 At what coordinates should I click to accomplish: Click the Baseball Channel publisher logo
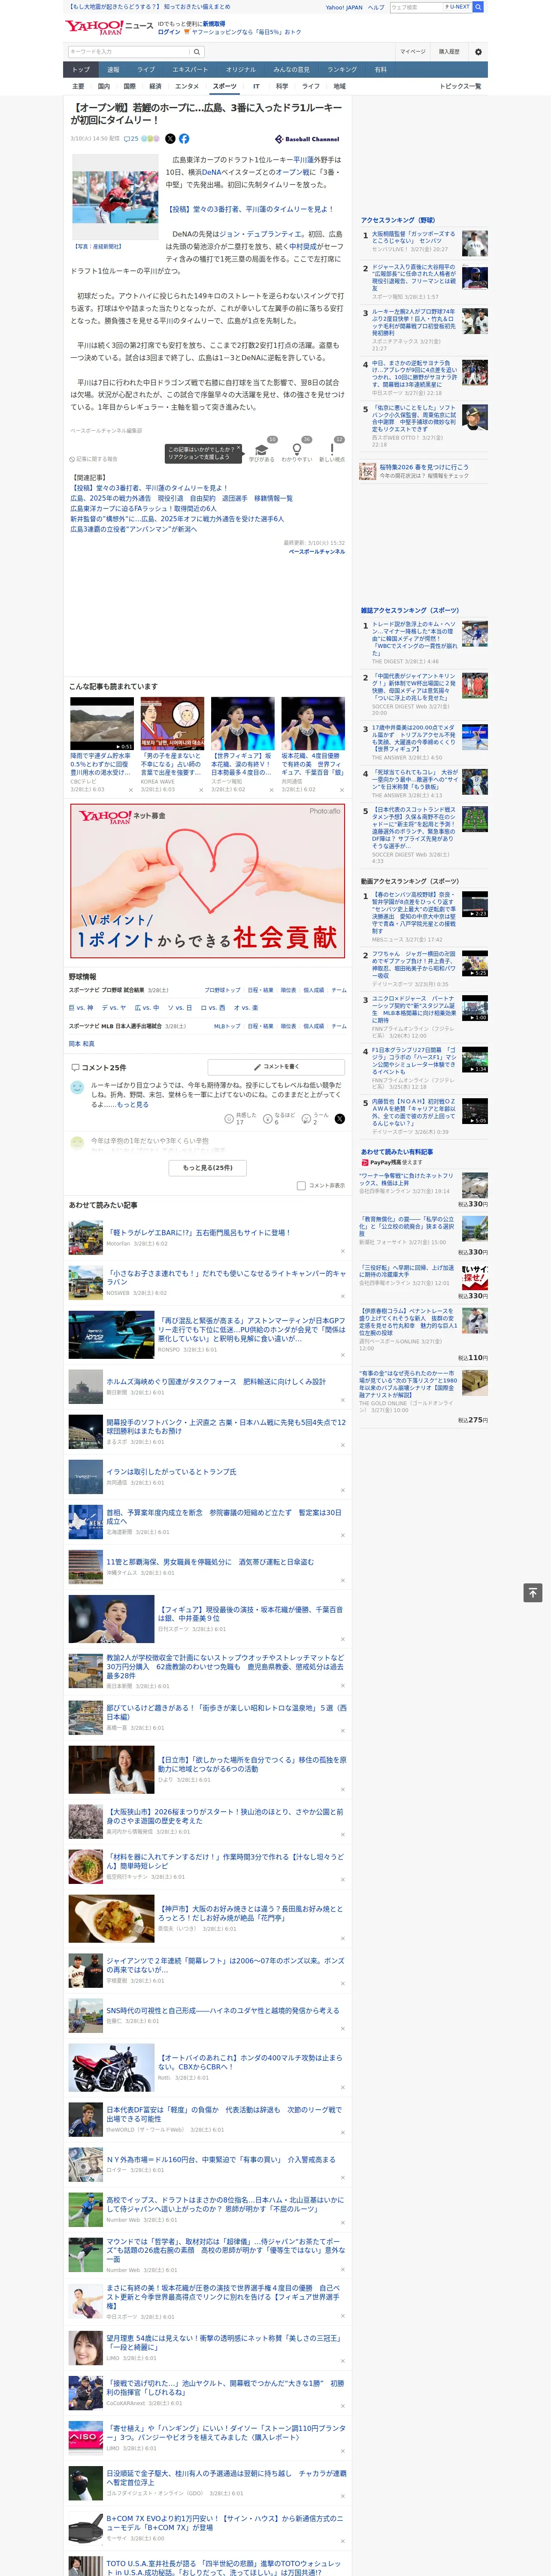coord(307,139)
